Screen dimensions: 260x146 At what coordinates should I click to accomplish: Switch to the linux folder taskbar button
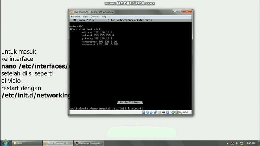coord(27,143)
